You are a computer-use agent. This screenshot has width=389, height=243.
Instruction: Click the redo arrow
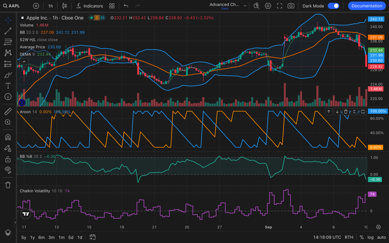pos(137,6)
